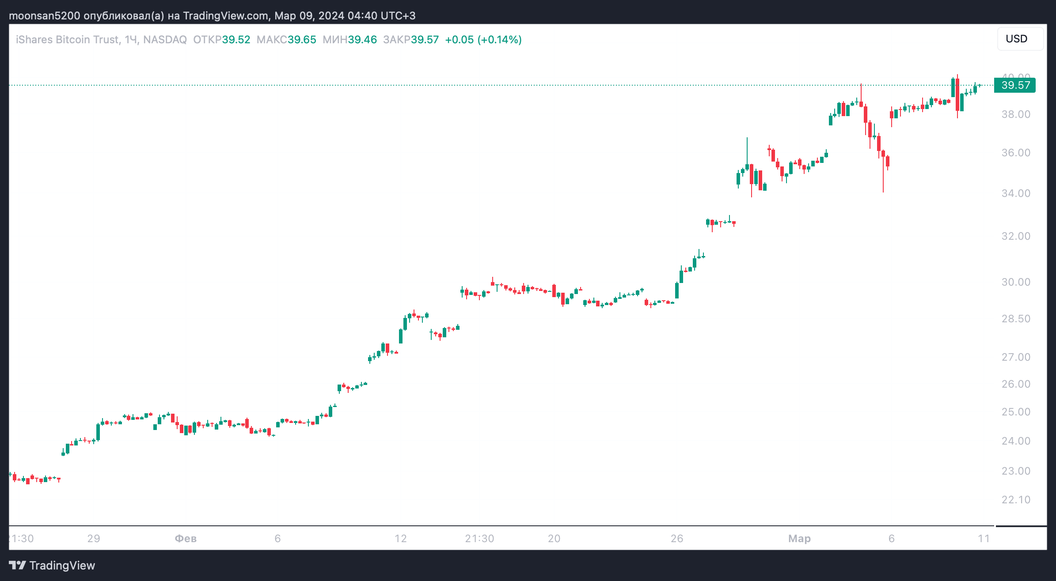The width and height of the screenshot is (1056, 581).
Task: Click the 22.10 price axis label
Action: pos(1016,500)
